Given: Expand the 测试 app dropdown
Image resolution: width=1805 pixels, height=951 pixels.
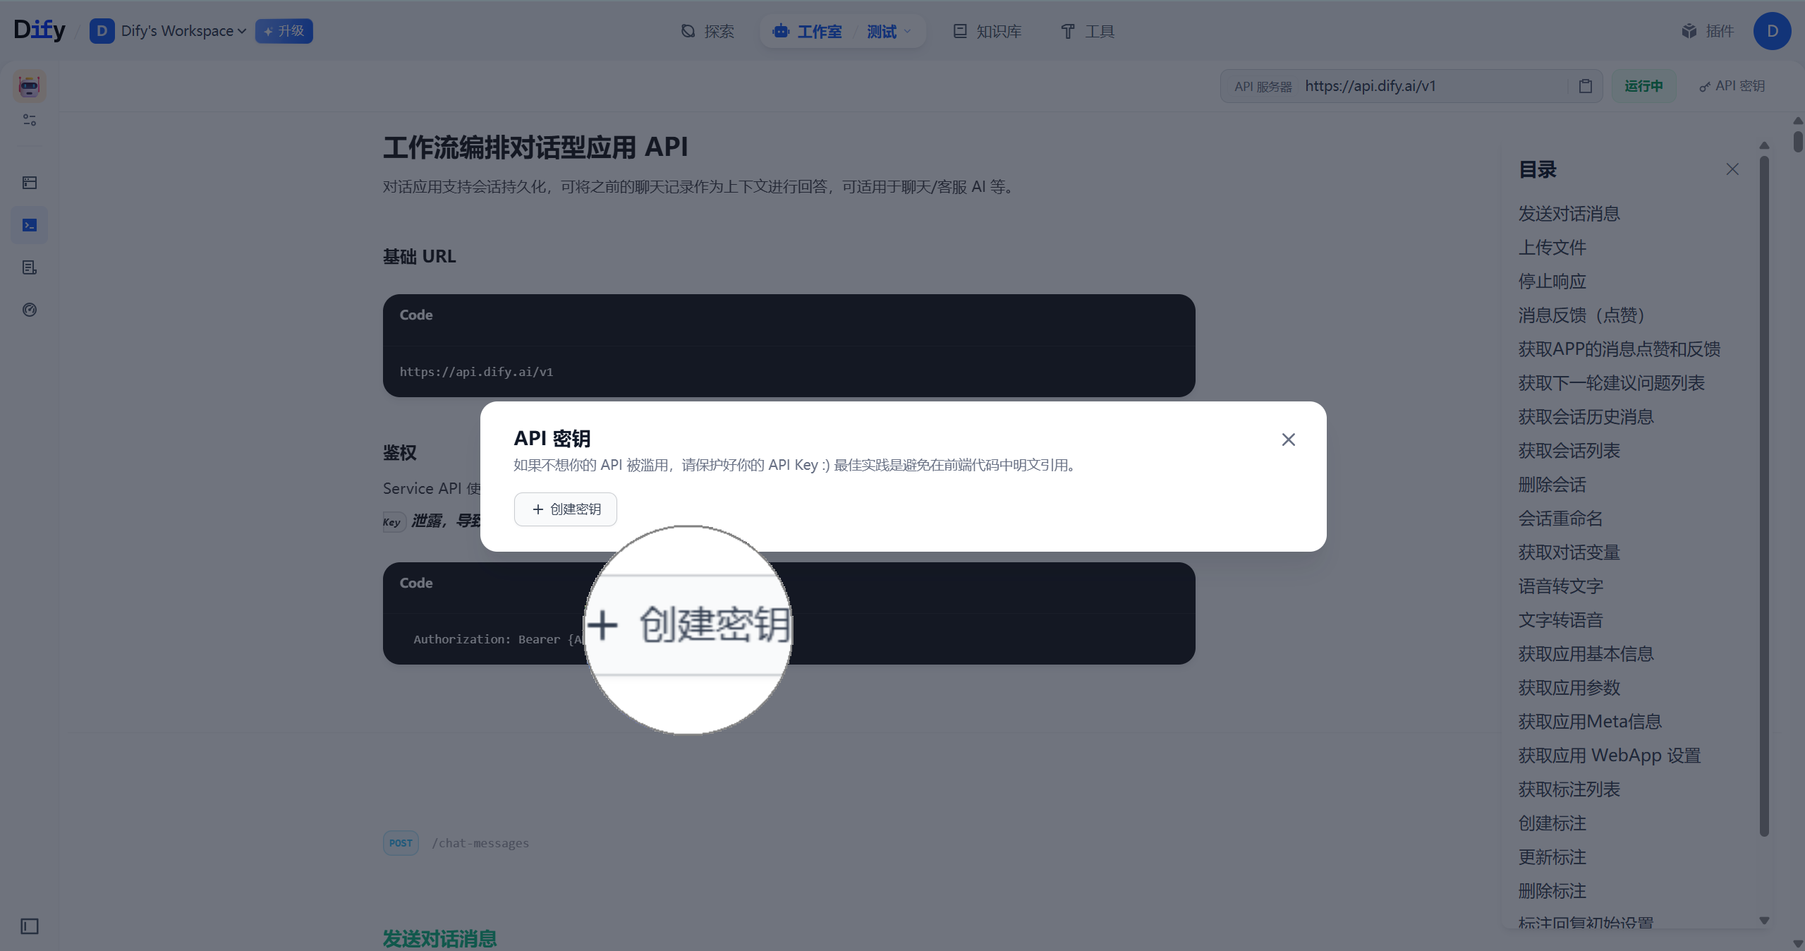Looking at the screenshot, I should click(889, 31).
